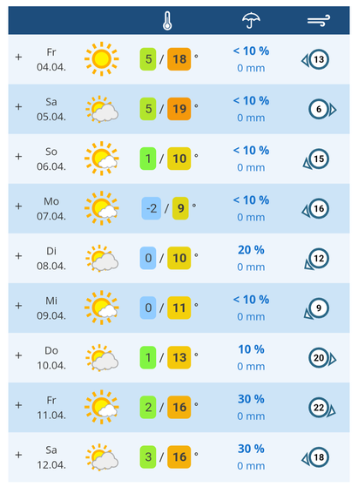This screenshot has height=487, width=358.
Task: Click the wind speed 6 direction icon
Action: pyautogui.click(x=322, y=109)
